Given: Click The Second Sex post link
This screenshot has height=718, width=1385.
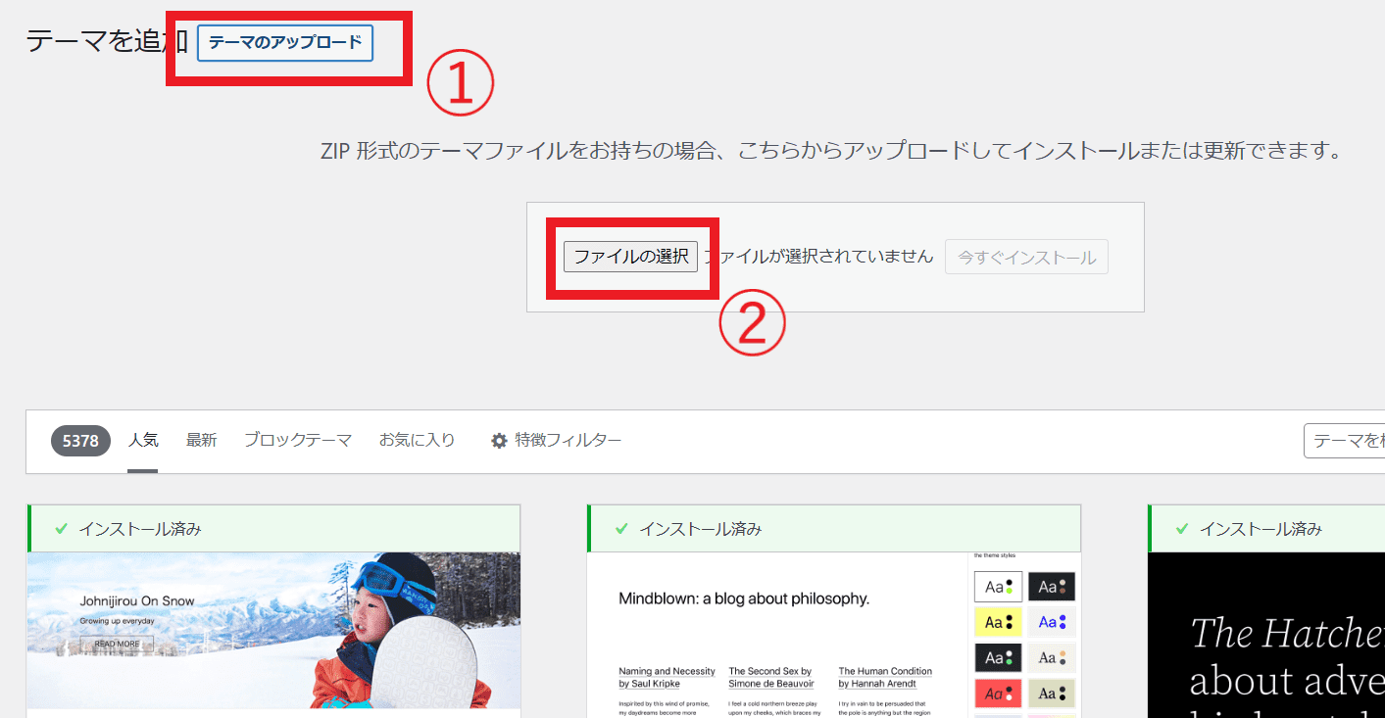Looking at the screenshot, I should tap(771, 677).
